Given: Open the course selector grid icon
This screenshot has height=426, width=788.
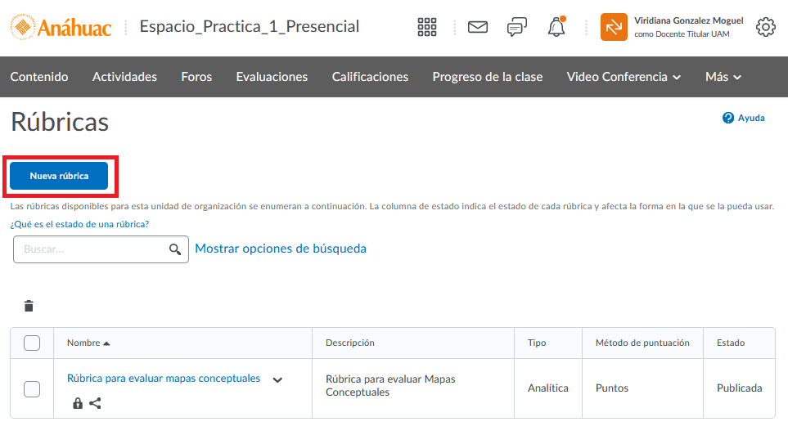Looking at the screenshot, I should (x=427, y=27).
